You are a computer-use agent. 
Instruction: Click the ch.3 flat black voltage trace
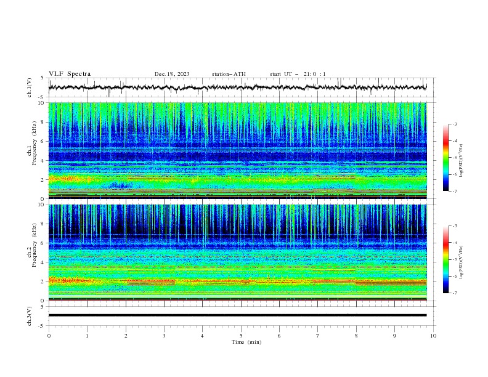237,315
